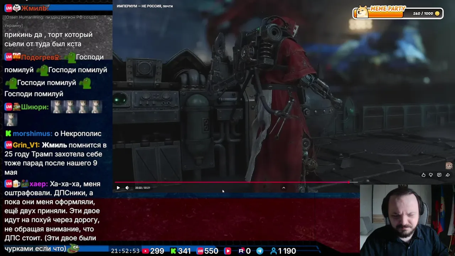Click the LIVE icon beside 550
This screenshot has height=256, width=455.
[200, 251]
